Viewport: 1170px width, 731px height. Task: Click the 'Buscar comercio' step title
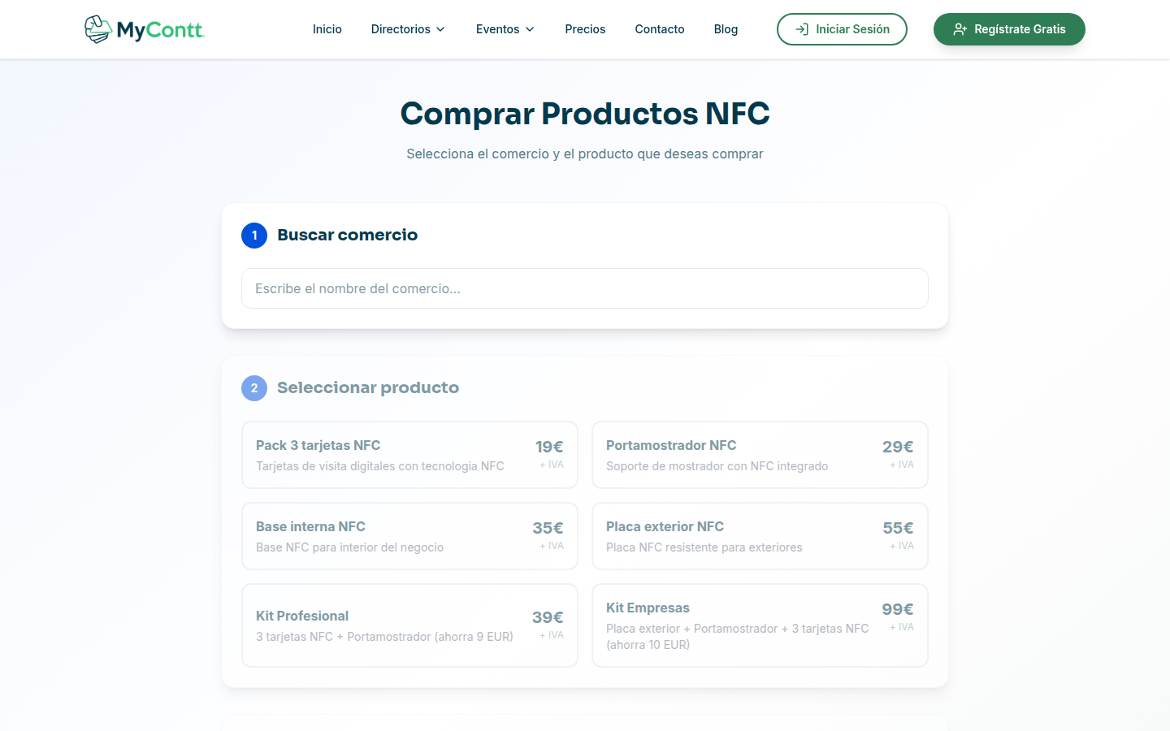[x=348, y=235]
